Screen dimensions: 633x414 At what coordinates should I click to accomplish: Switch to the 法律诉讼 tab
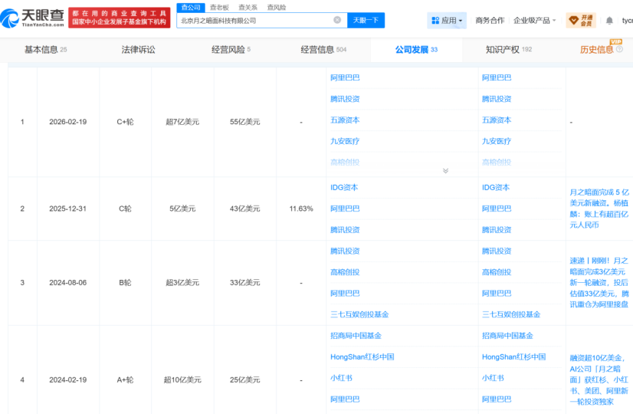tap(138, 50)
